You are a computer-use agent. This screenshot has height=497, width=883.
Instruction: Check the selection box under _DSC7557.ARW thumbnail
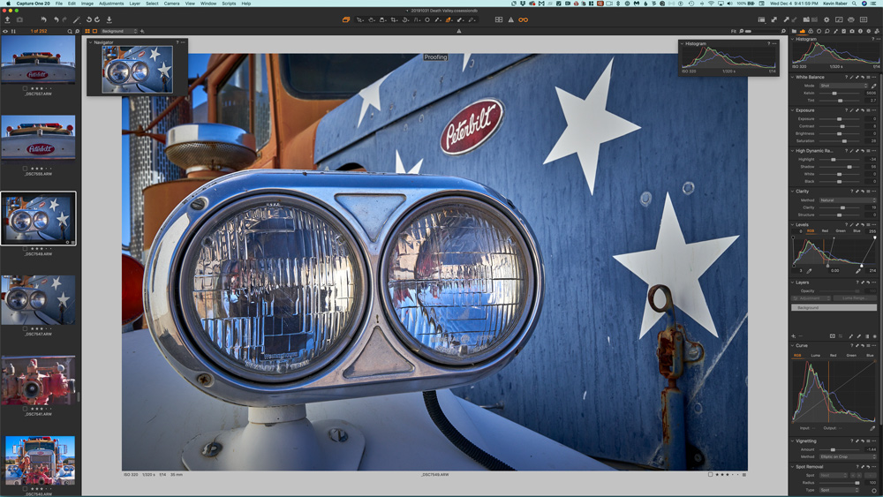(x=26, y=89)
